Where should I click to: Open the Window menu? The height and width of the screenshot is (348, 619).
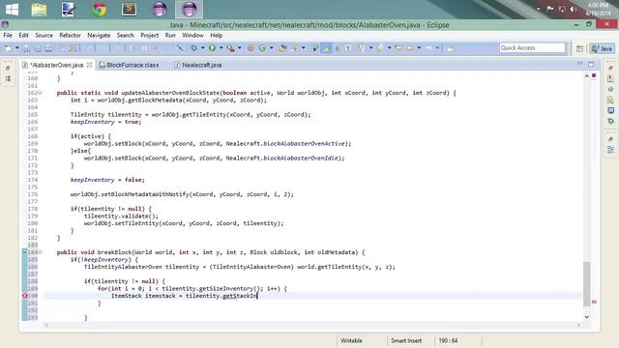tap(192, 35)
